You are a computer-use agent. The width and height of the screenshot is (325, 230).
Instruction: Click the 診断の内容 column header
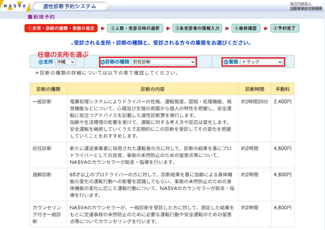click(x=153, y=89)
